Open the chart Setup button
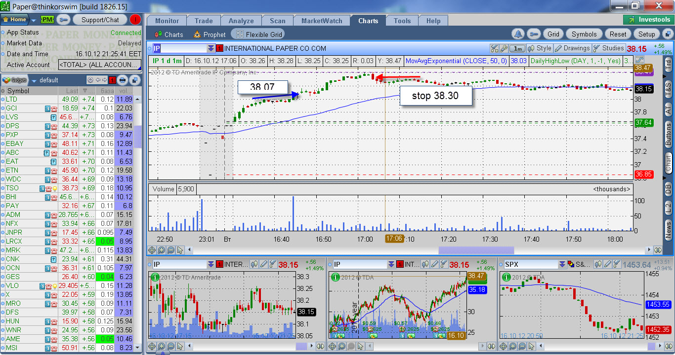The image size is (675, 355). click(x=646, y=34)
